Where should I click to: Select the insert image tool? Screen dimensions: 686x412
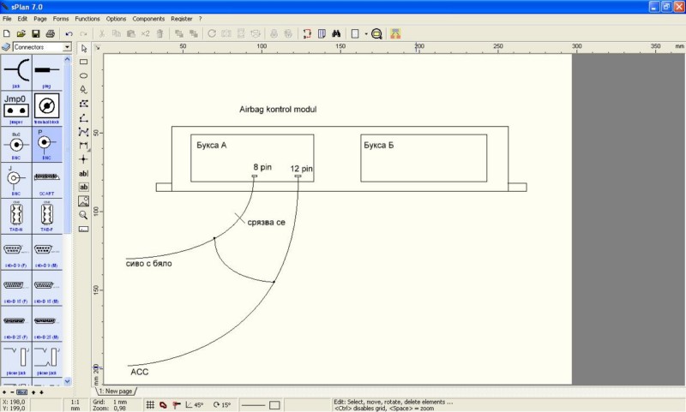click(83, 200)
